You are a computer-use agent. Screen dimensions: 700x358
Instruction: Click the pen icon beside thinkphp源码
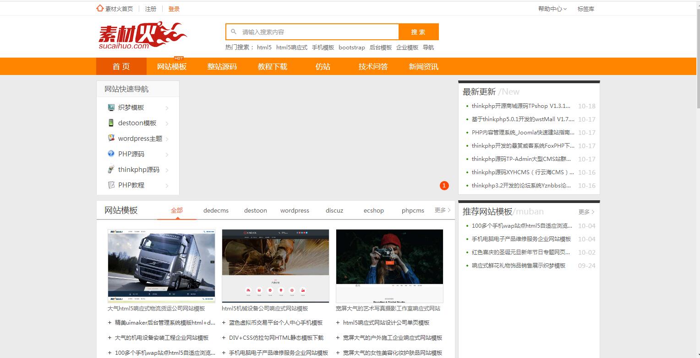point(111,169)
